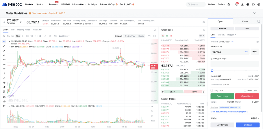Click the header Search field
The height and width of the screenshot is (129, 263).
point(196,4)
